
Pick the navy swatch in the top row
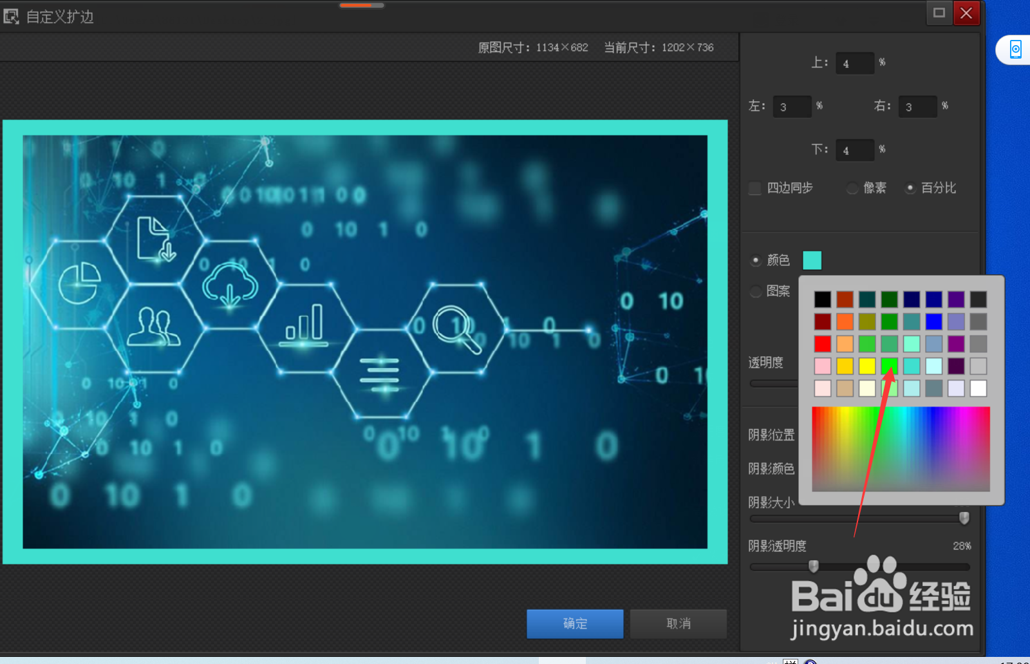coord(911,299)
